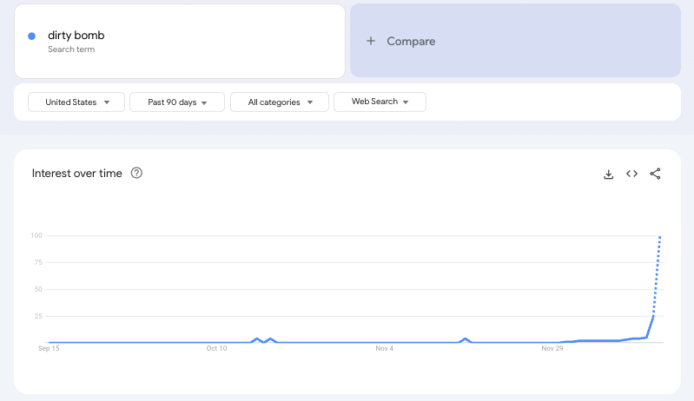This screenshot has width=694, height=401.
Task: Click the blue dot beside dirty bomb
Action: click(x=32, y=36)
